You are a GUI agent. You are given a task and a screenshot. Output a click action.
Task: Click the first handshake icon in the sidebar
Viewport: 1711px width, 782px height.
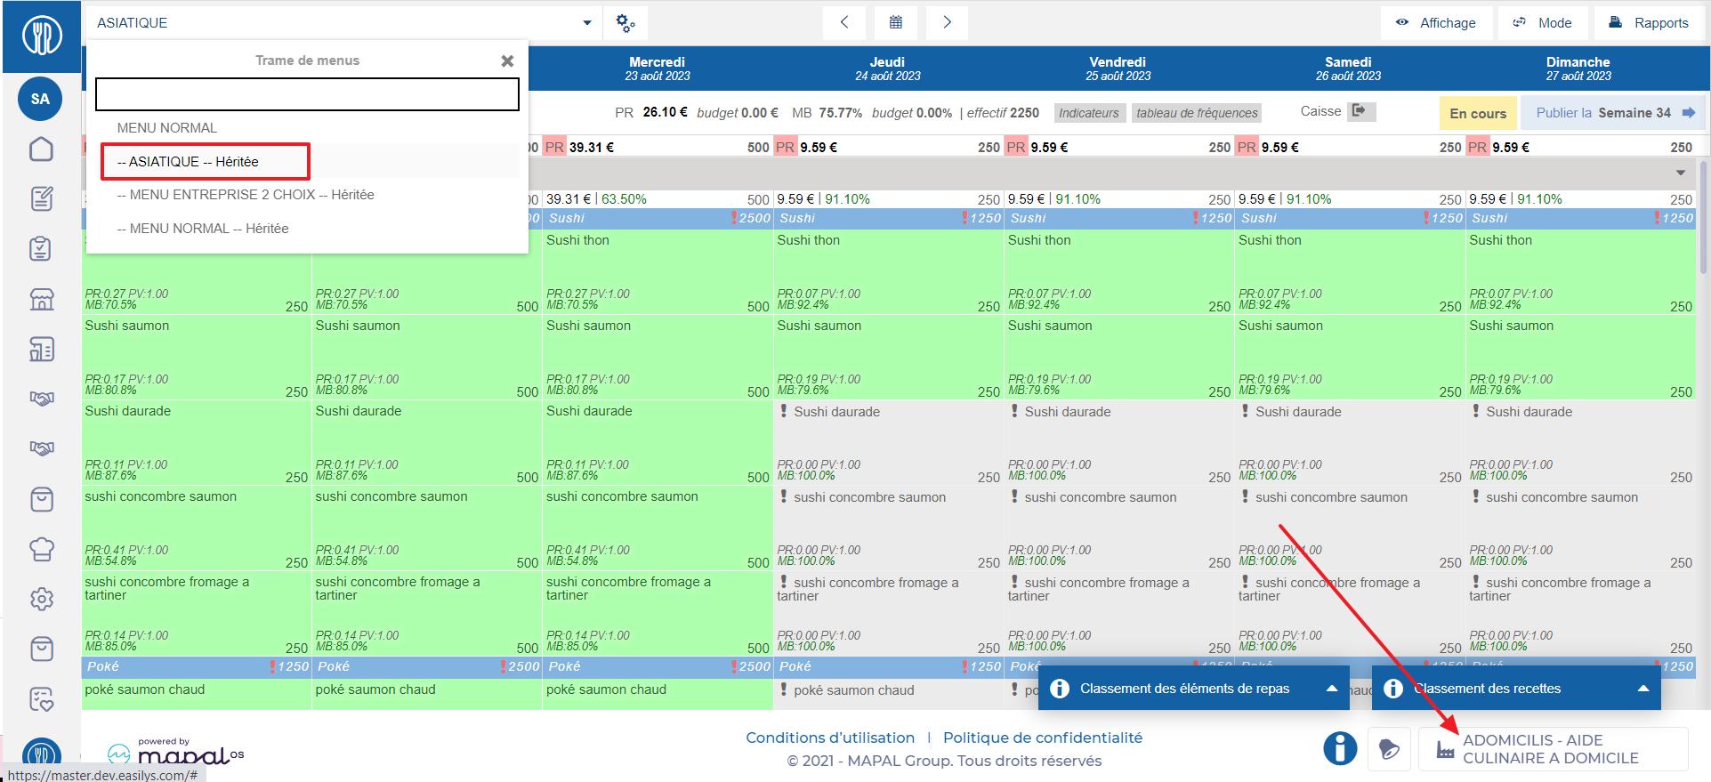click(42, 398)
